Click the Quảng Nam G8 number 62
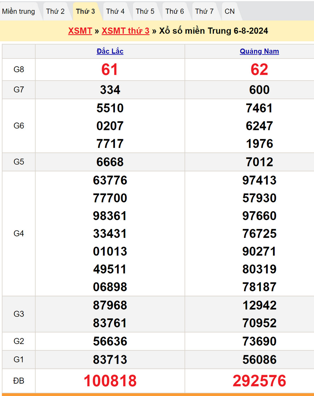 (x=259, y=70)
